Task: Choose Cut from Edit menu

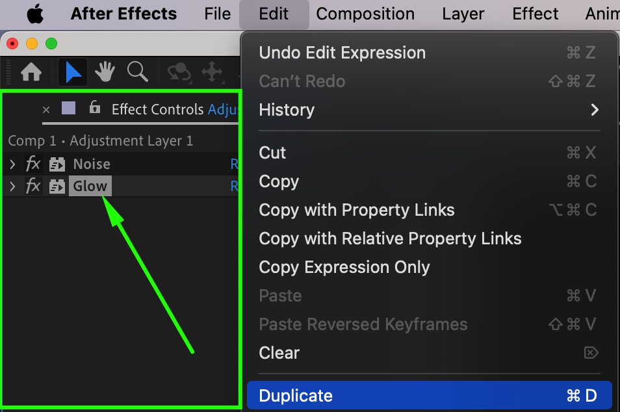Action: 429,153
